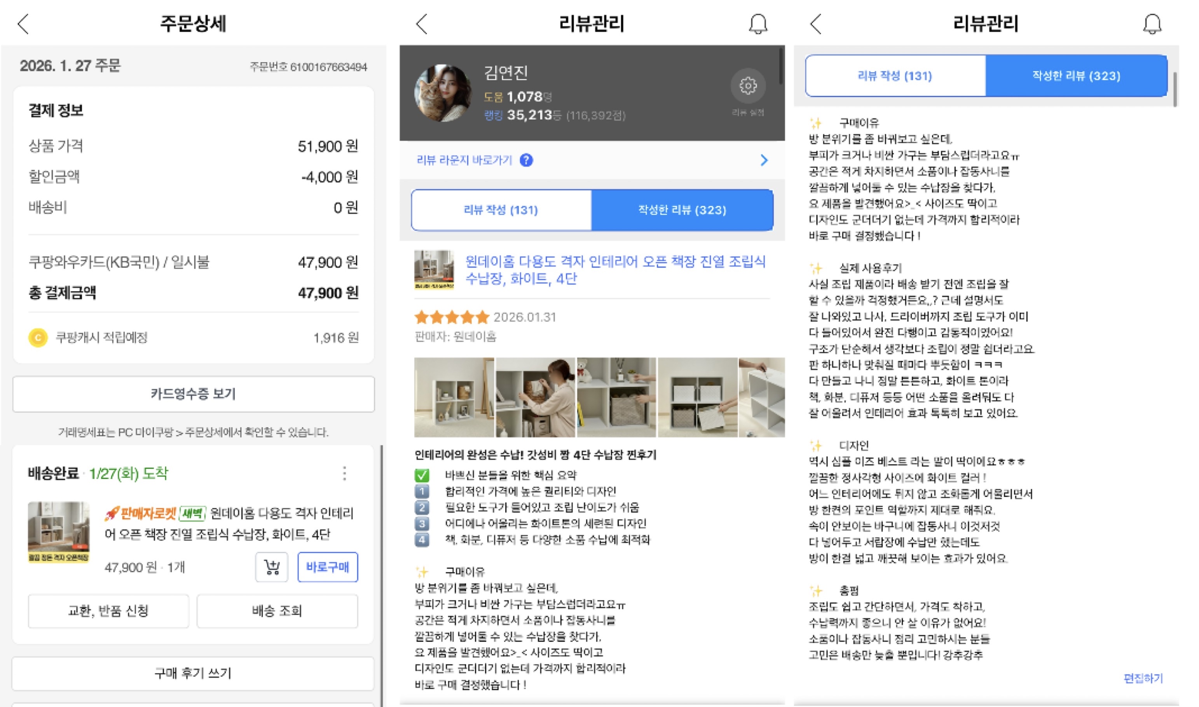Click order product name in 배송완료 card

[229, 524]
